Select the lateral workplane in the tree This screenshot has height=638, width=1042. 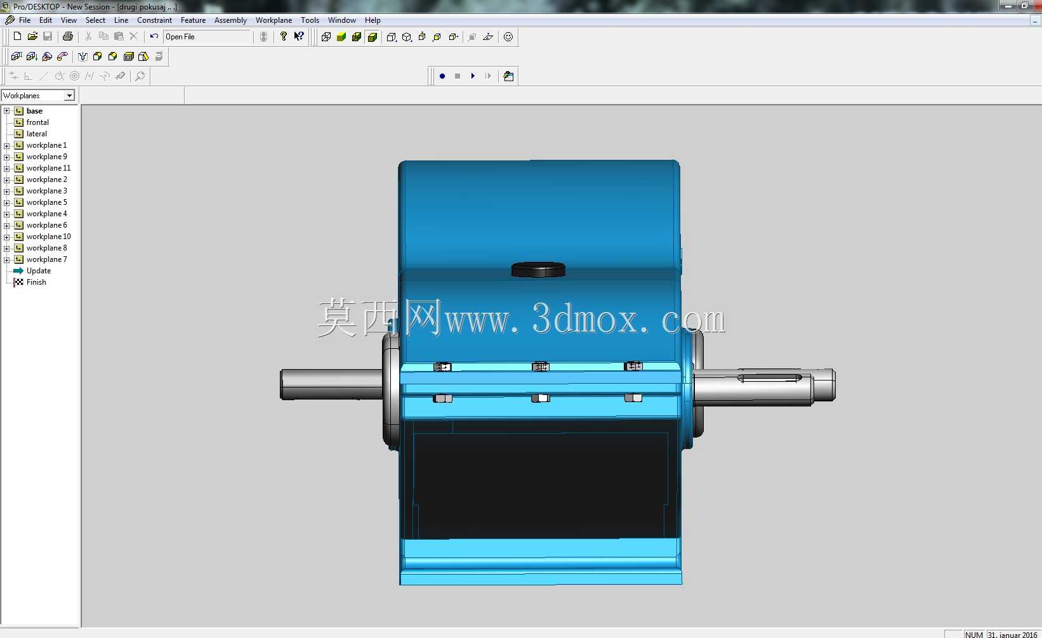(x=37, y=134)
